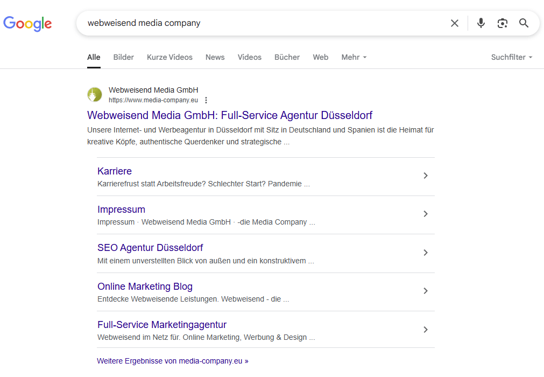Click the text Impressum · Webweisend Media GmbH

coord(164,222)
